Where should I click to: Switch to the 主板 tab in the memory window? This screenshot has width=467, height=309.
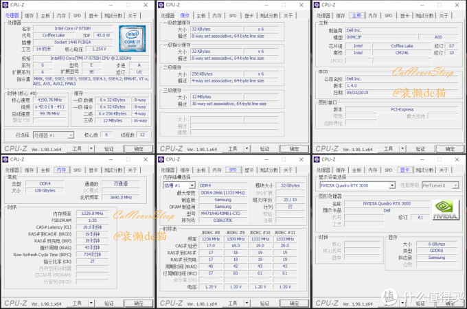point(45,170)
